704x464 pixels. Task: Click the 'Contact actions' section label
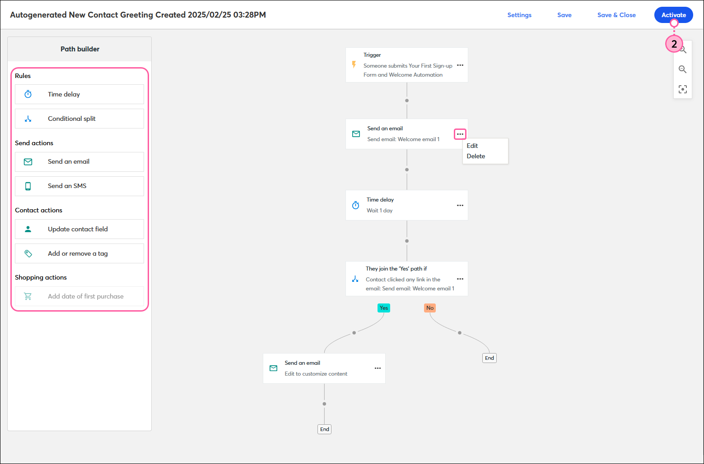click(38, 210)
